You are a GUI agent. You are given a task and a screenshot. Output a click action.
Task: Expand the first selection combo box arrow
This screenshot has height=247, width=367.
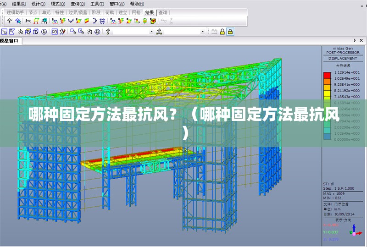pos(152,32)
